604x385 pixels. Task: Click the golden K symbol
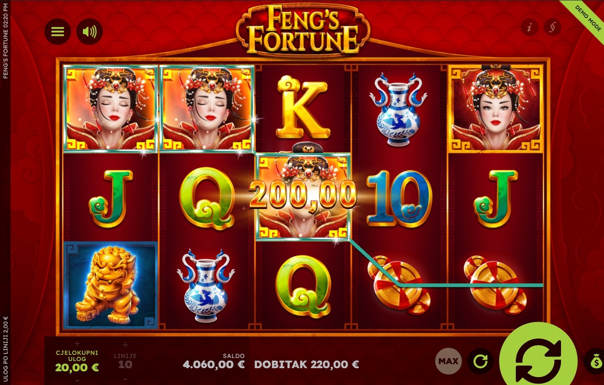[x=304, y=107]
